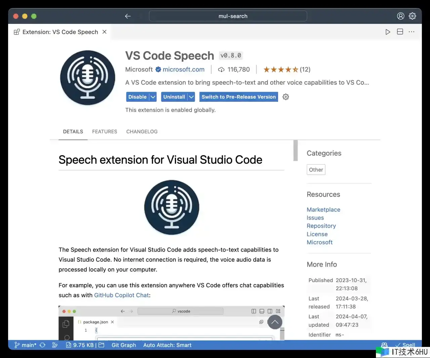Open the Manage gear in title bar
The image size is (430, 358).
(413, 16)
